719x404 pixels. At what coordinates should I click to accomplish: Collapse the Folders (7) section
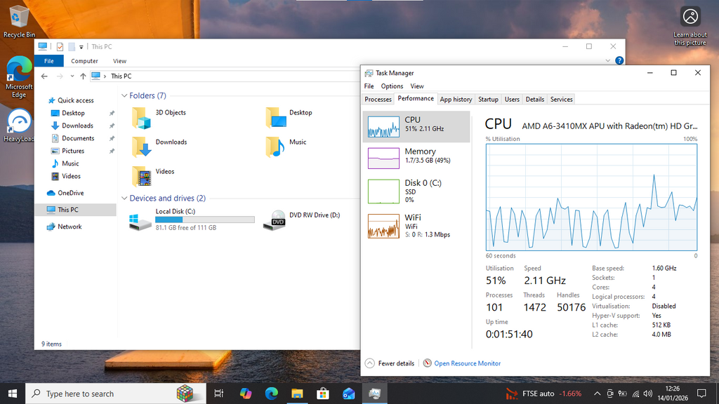click(x=124, y=96)
